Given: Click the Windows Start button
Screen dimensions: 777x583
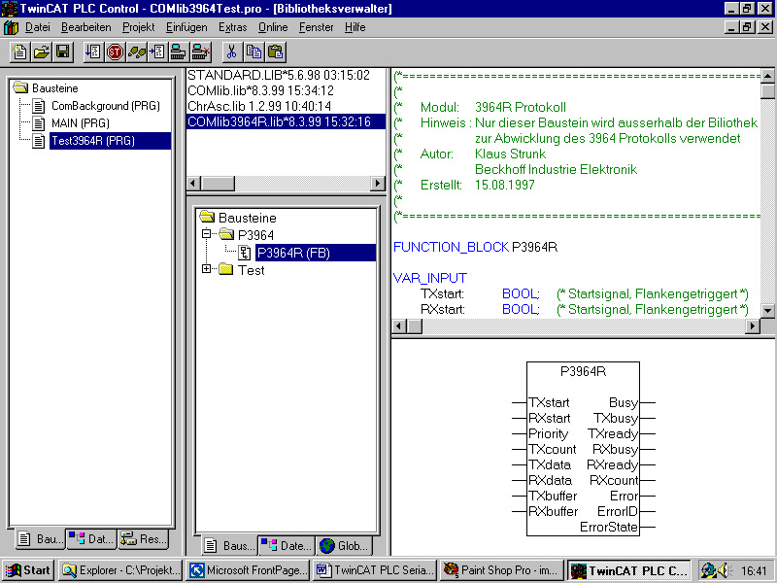Looking at the screenshot, I should (28, 570).
